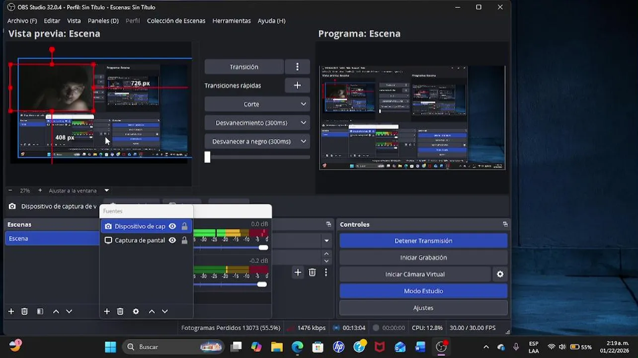The height and width of the screenshot is (358, 638).
Task: Open Vista menu
Action: click(x=74, y=21)
